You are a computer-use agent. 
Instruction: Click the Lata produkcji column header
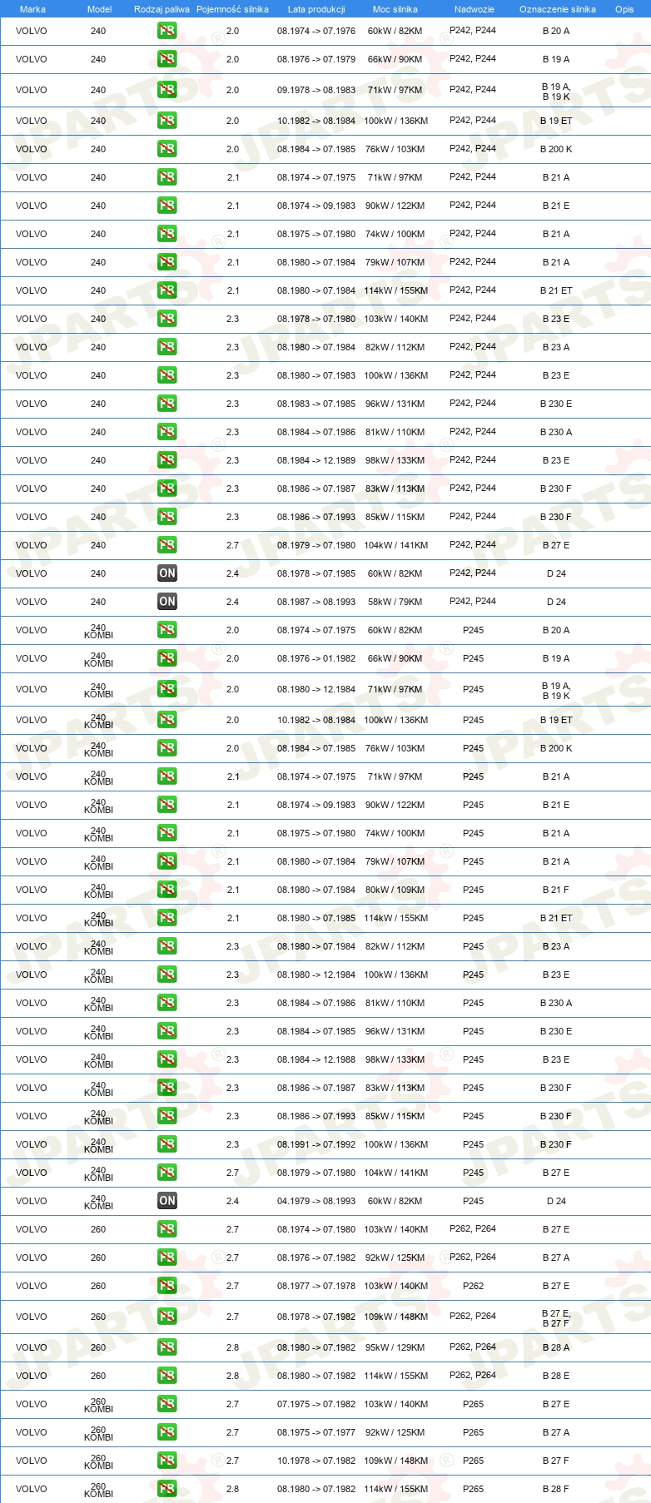(316, 9)
